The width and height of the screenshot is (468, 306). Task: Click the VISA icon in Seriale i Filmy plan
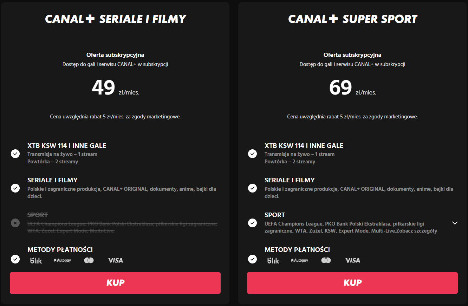click(x=115, y=260)
